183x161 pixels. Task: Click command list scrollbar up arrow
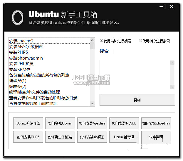[92, 40]
